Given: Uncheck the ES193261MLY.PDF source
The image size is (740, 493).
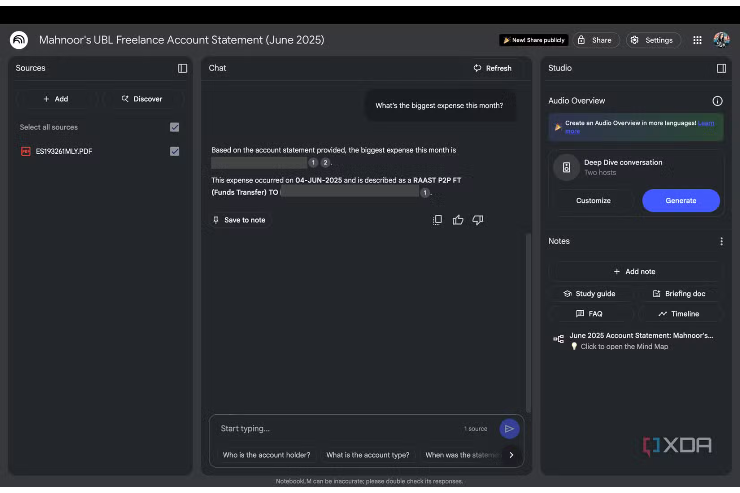Looking at the screenshot, I should pos(174,151).
